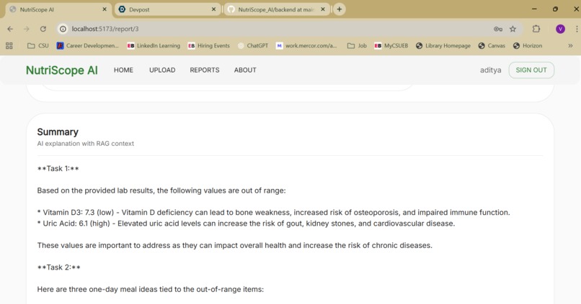Click the '**Task 2:**' line
Screen dimensions: 581x304
click(x=59, y=267)
